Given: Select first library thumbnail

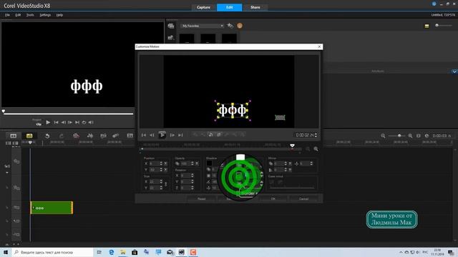Looking at the screenshot, I should point(187,38).
